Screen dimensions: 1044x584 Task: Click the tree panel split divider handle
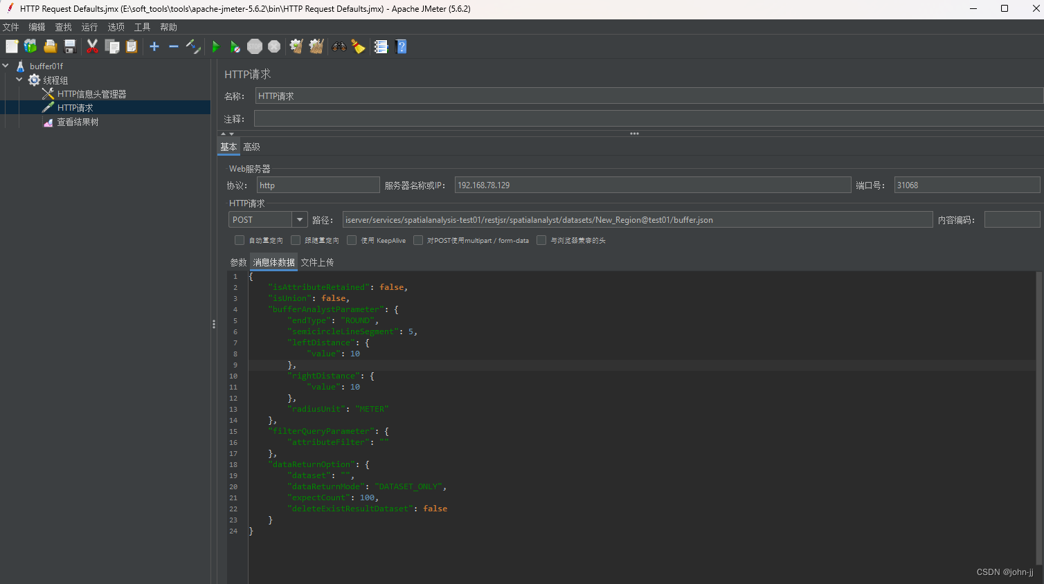click(214, 324)
